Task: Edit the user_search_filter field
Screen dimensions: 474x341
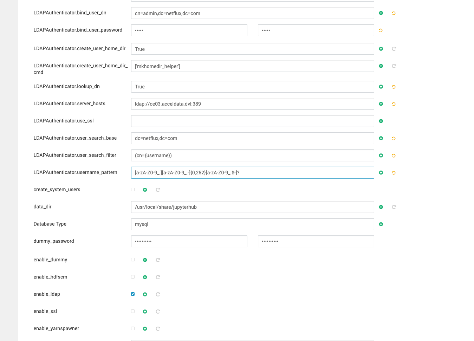Action: pos(252,155)
